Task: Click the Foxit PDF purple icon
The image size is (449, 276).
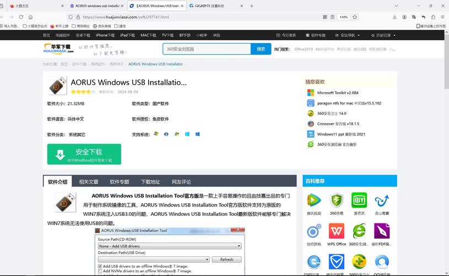Action: [x=382, y=231]
